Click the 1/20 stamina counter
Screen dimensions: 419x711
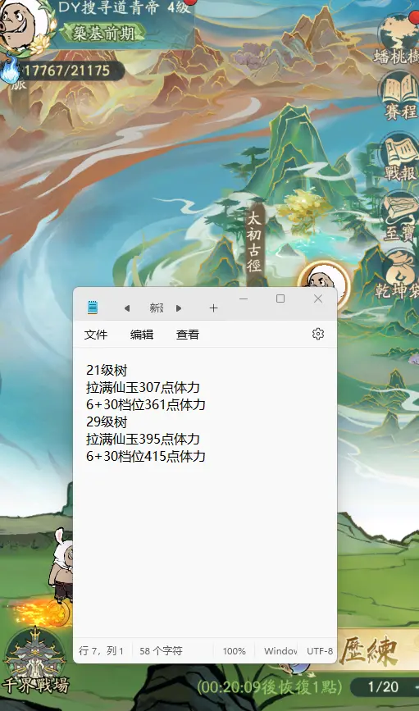(x=384, y=686)
